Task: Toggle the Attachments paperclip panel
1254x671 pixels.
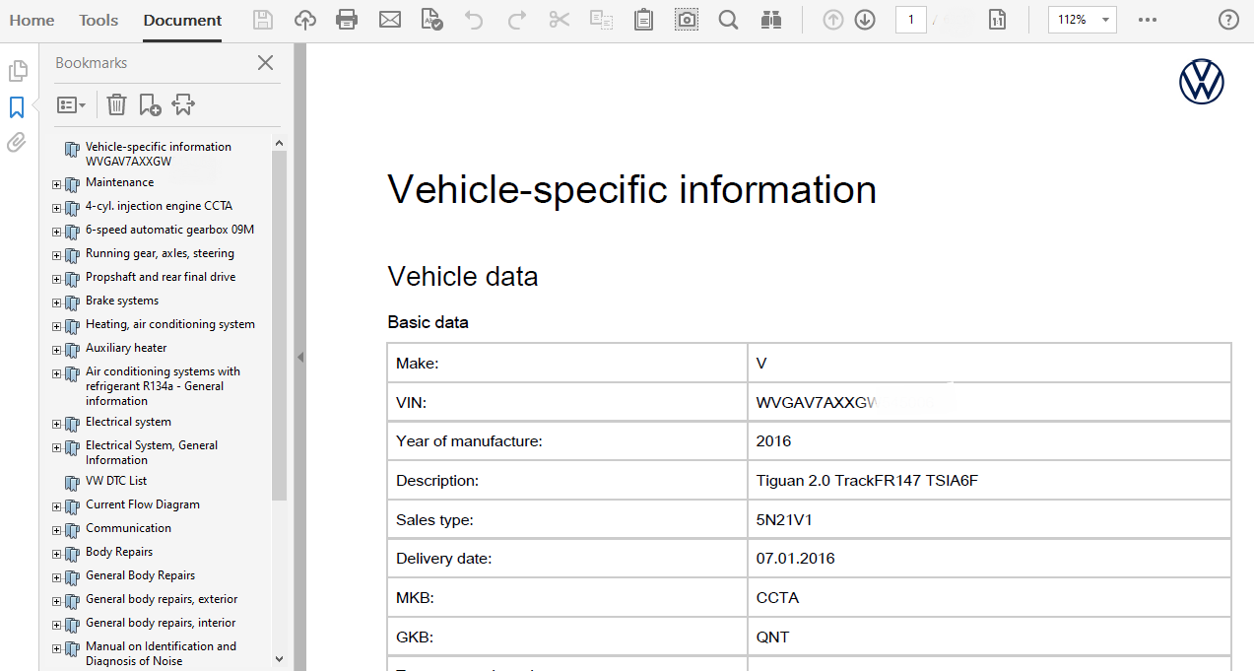Action: [17, 142]
